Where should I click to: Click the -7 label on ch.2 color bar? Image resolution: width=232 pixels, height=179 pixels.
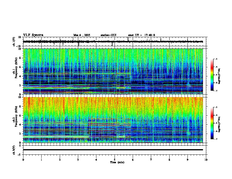click(x=216, y=139)
